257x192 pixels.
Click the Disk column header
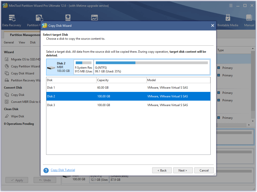71,80
